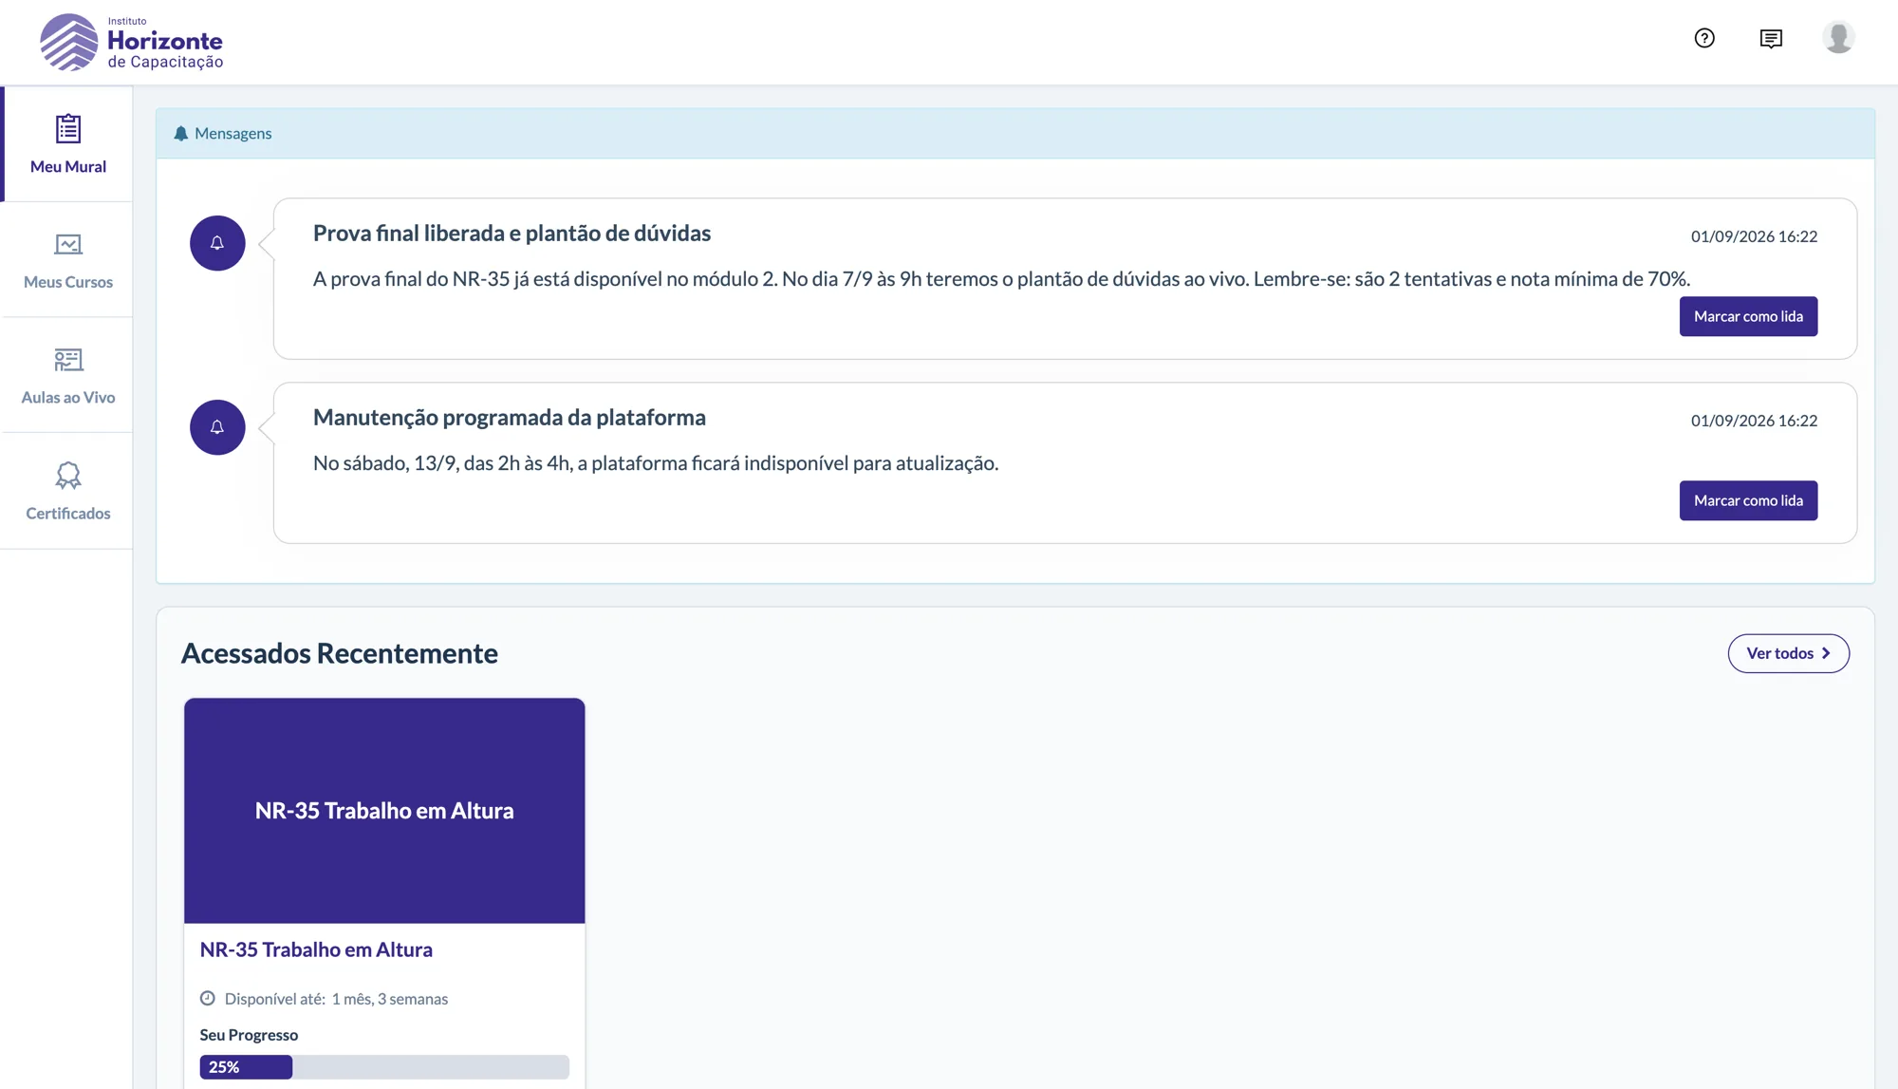Click title 'Manutenção programada da plataforma'
1898x1089 pixels.
pos(510,418)
